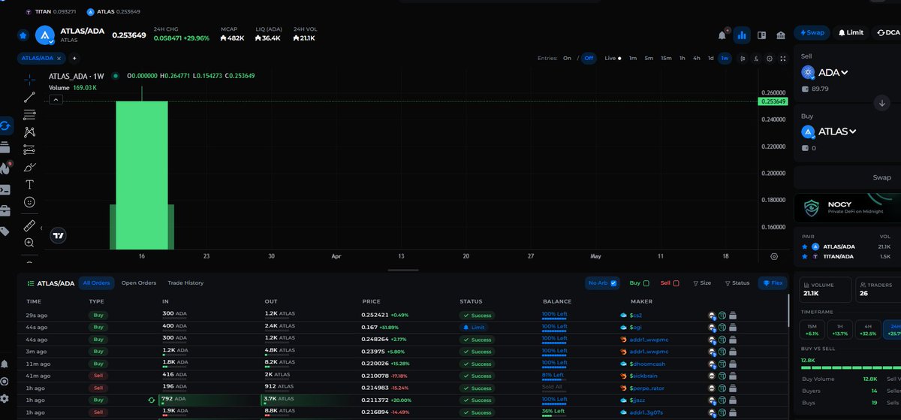901x420 pixels.
Task: Click the swap direction arrow
Action: 881,103
